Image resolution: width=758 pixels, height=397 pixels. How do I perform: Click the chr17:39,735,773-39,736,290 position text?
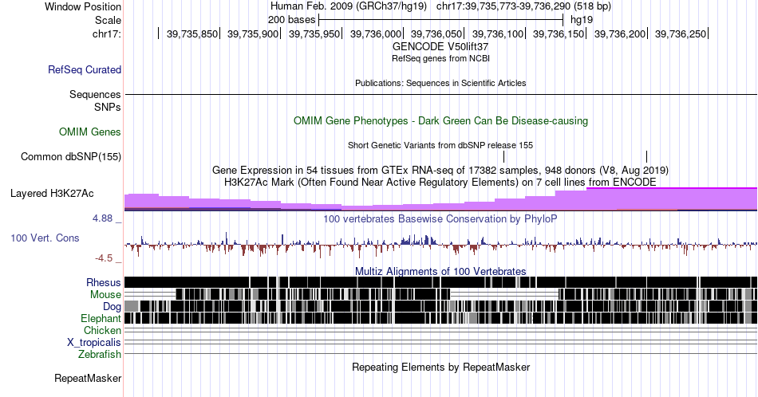pos(523,6)
